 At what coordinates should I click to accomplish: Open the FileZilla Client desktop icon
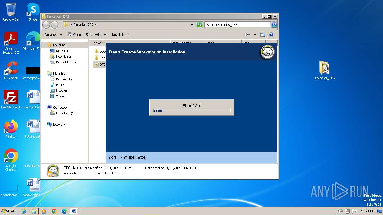11,100
